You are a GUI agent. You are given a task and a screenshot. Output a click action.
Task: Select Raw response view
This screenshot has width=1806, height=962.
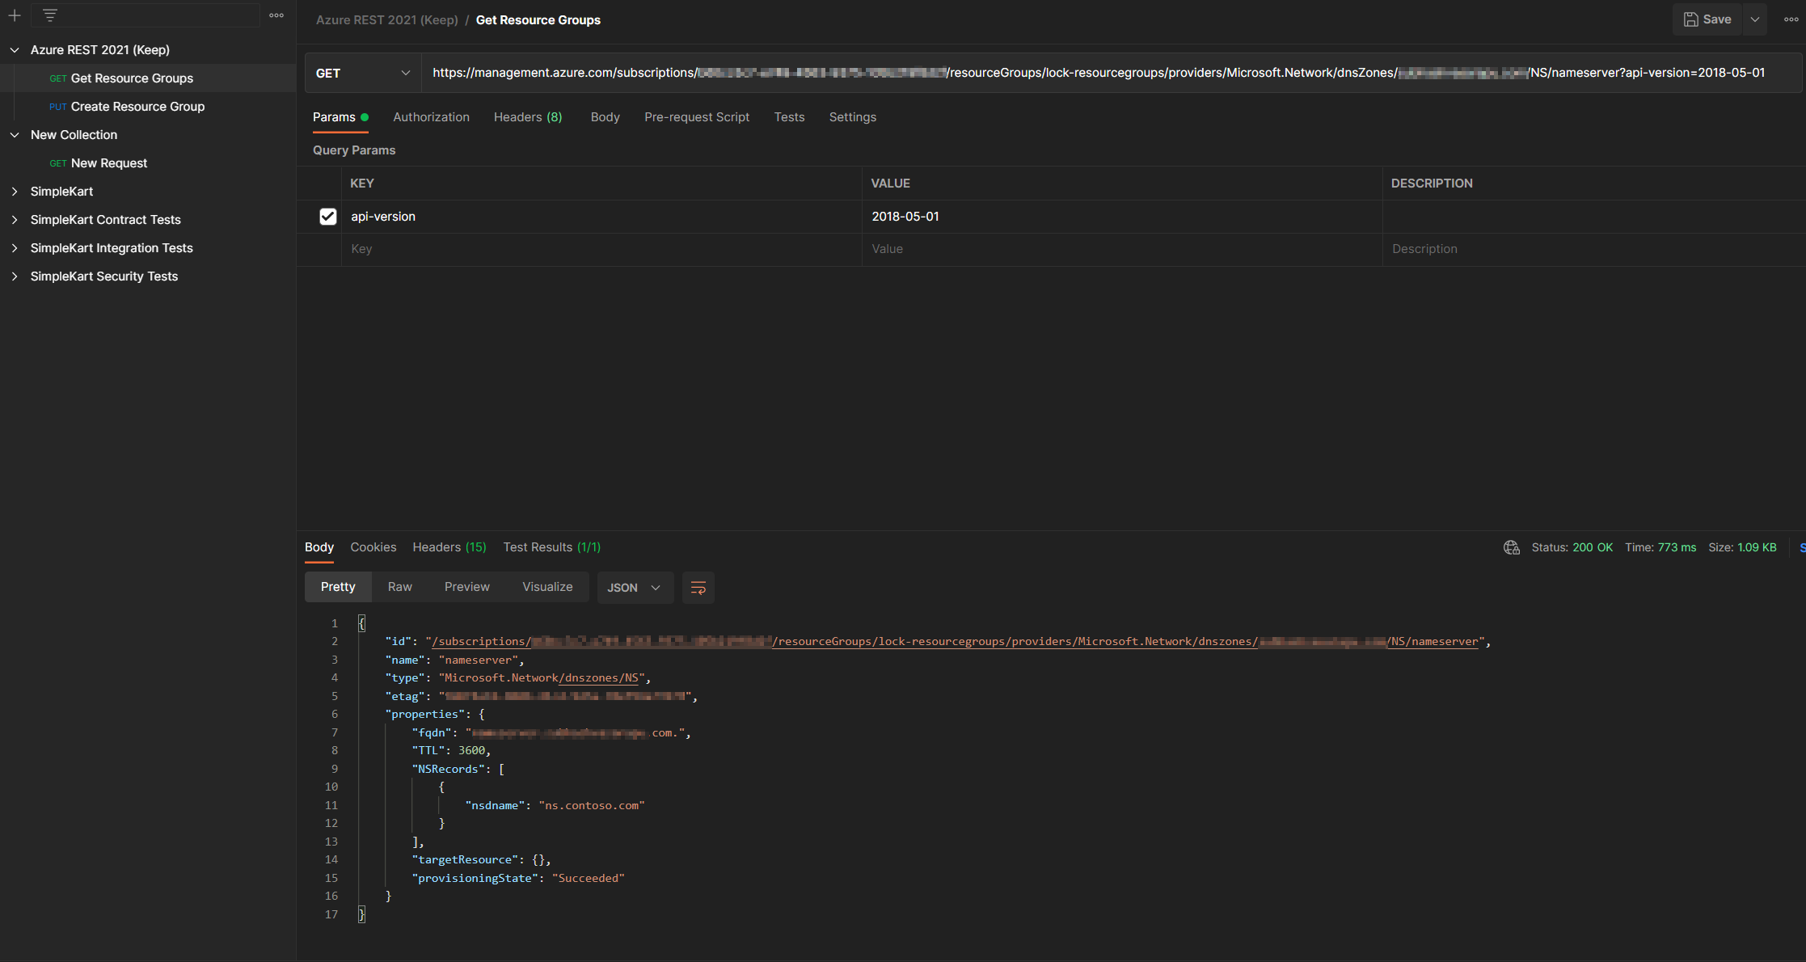point(400,587)
